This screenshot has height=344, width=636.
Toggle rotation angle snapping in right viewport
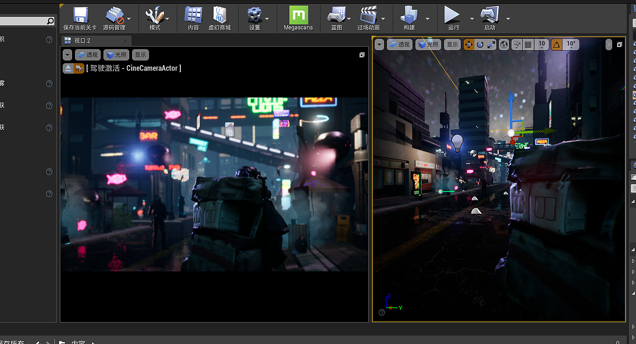[x=556, y=45]
